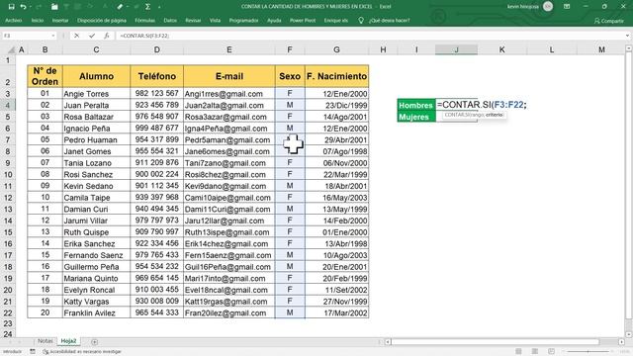The height and width of the screenshot is (356, 633).
Task: Select the cell with Franklin Avilez
Action: click(x=97, y=312)
